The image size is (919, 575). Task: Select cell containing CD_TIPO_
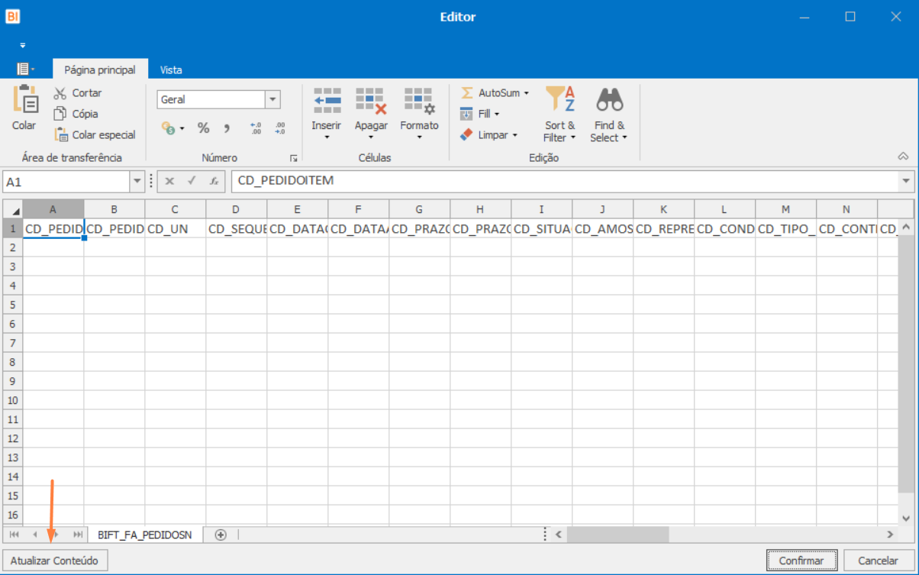[785, 228]
